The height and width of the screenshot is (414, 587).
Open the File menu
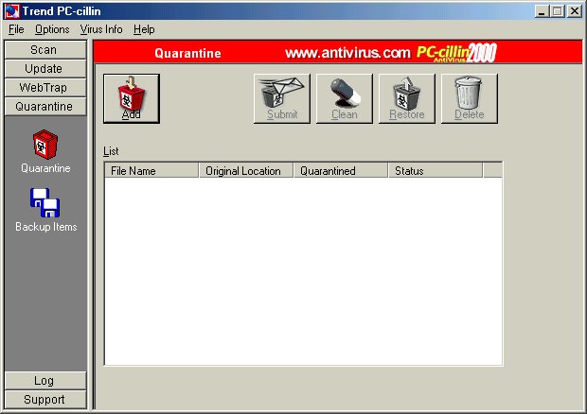click(x=16, y=29)
